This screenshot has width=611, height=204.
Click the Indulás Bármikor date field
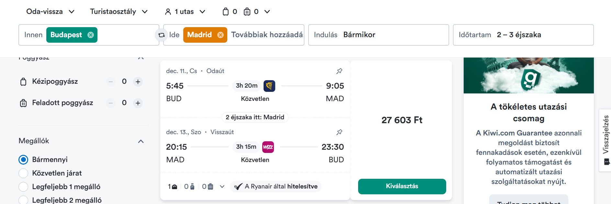pos(378,35)
